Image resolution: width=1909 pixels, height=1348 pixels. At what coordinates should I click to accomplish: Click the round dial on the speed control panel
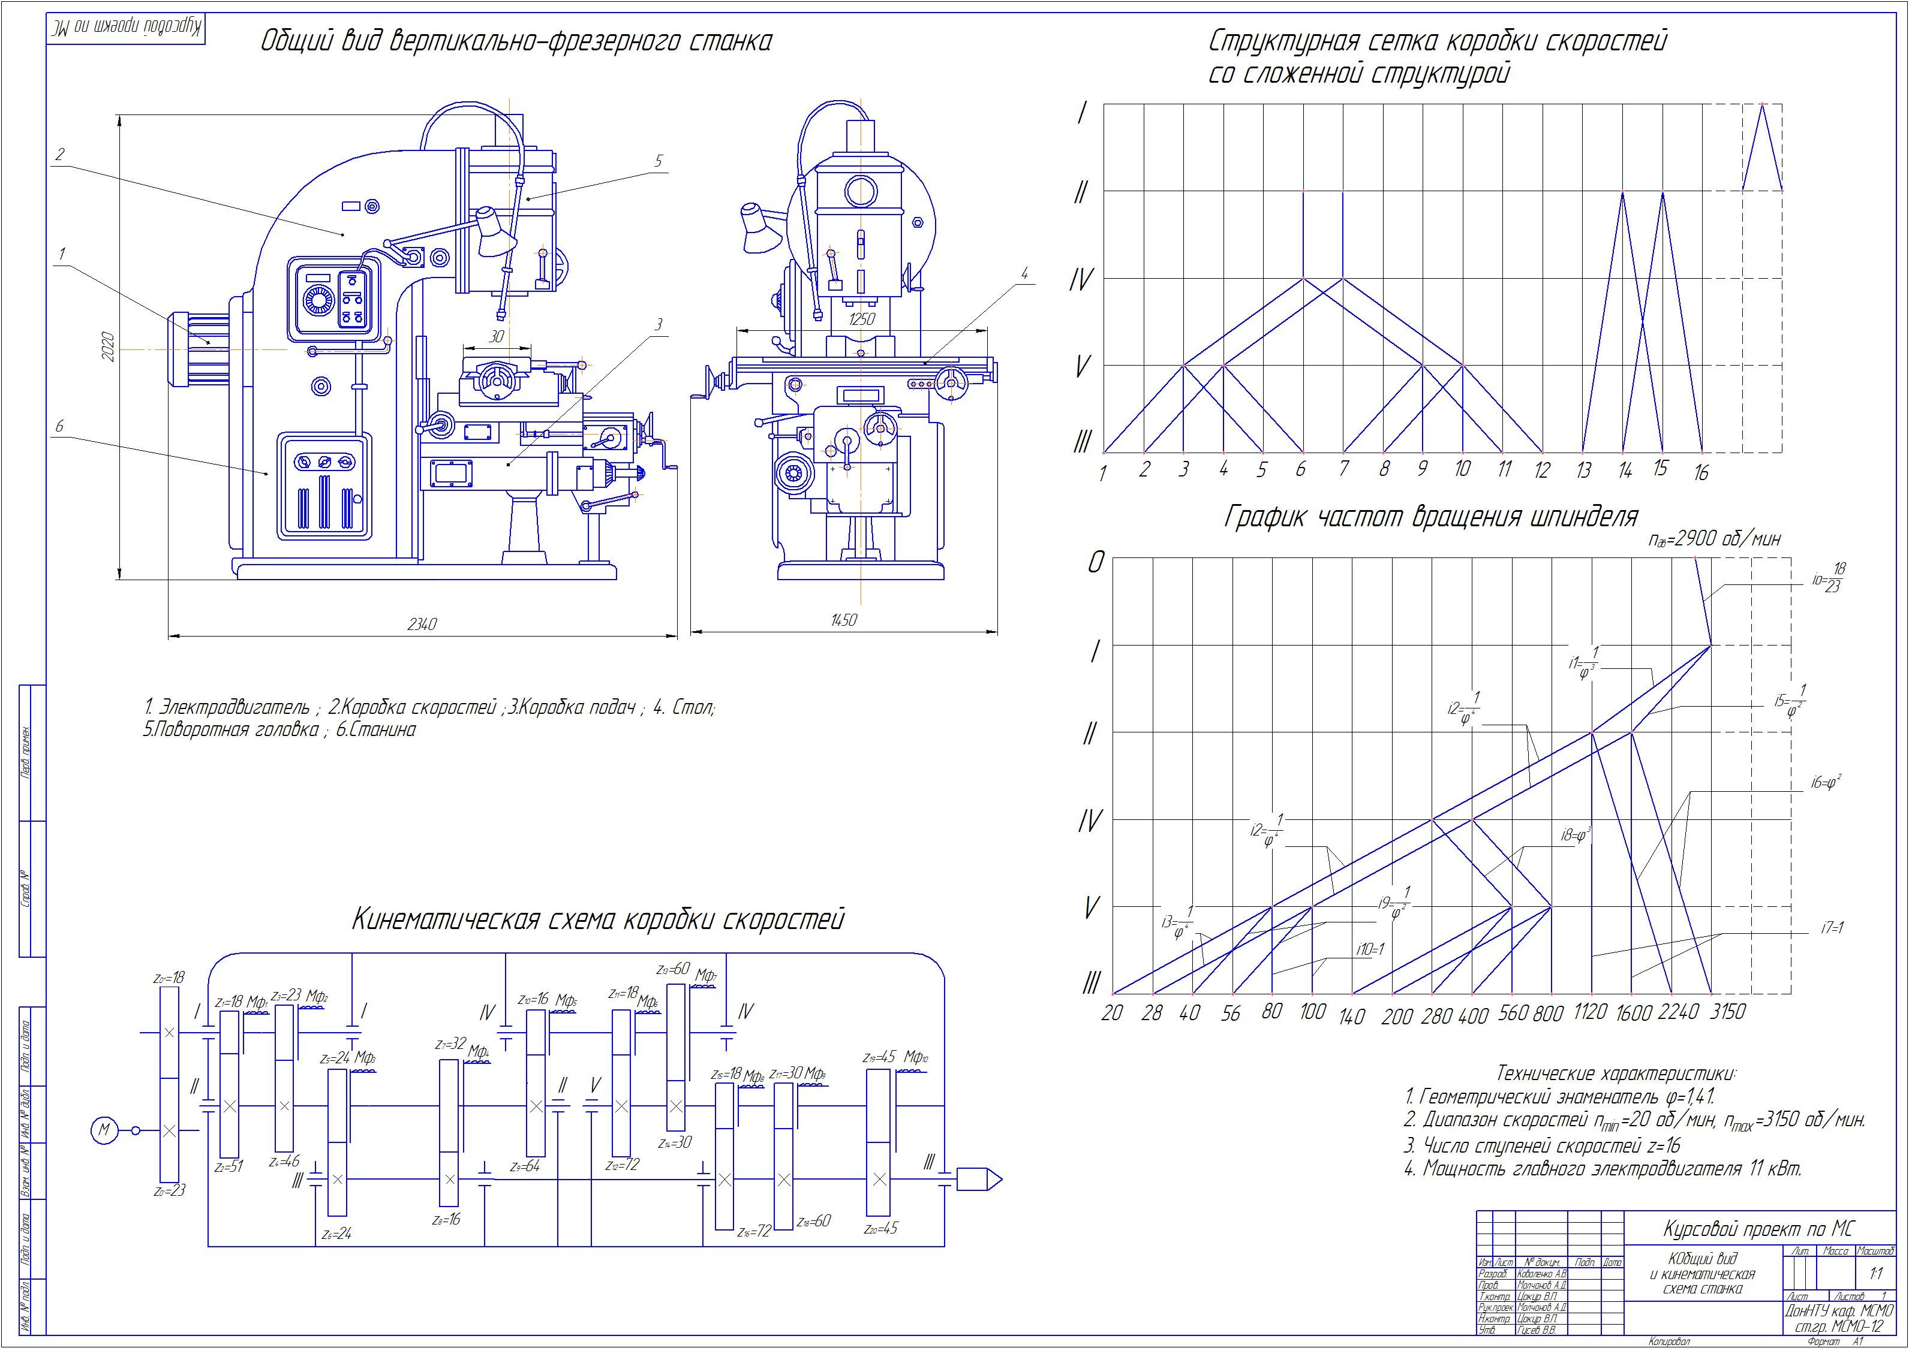click(x=318, y=301)
